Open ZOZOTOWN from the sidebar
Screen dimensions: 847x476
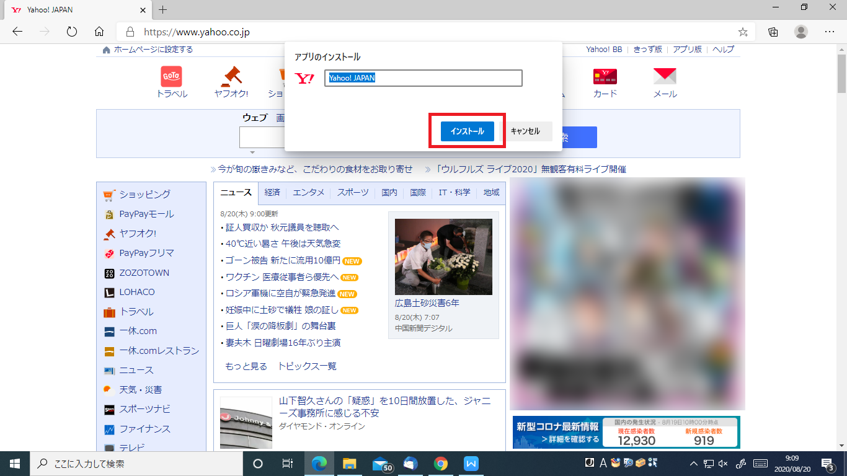[144, 273]
